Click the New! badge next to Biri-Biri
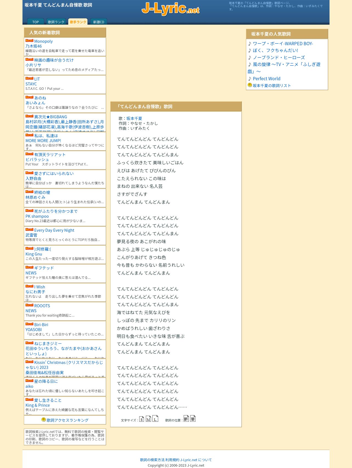 (x=29, y=324)
